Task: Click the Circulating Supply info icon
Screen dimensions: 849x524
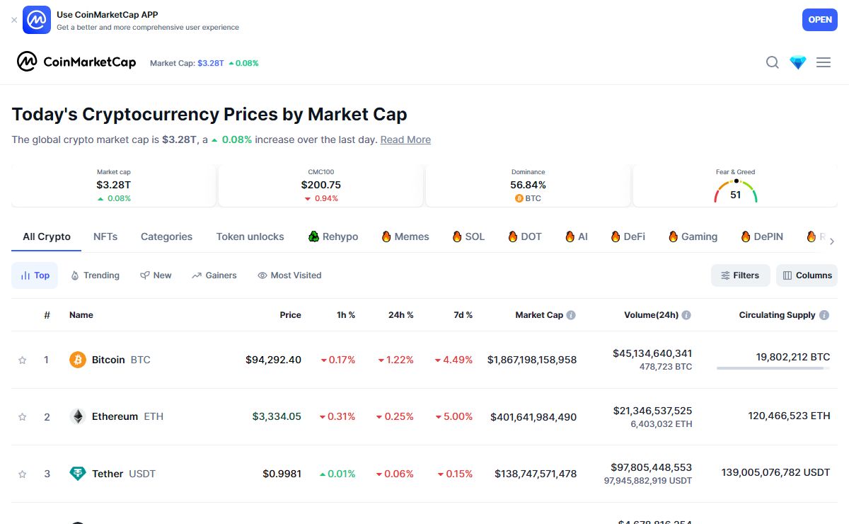Action: click(x=824, y=315)
